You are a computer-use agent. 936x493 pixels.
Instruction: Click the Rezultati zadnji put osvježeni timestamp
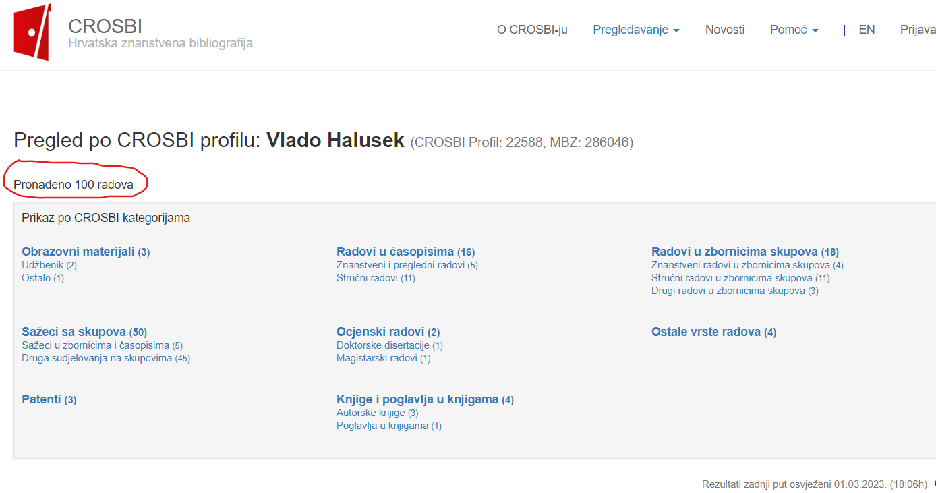[815, 484]
